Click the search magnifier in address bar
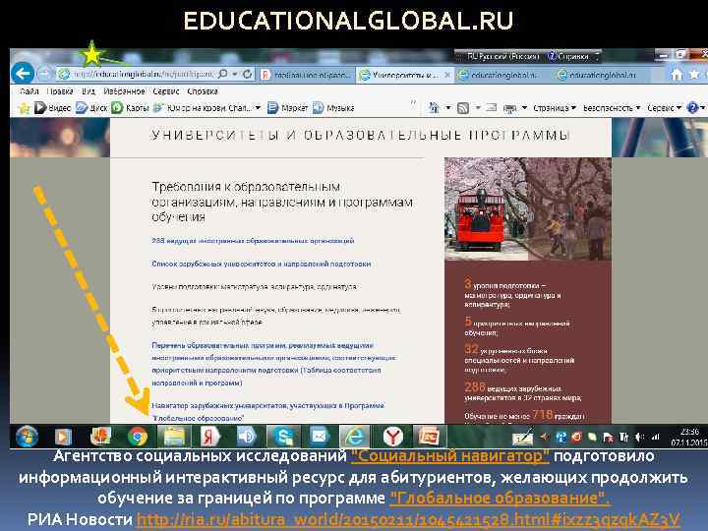The height and width of the screenshot is (531, 708). (x=222, y=74)
